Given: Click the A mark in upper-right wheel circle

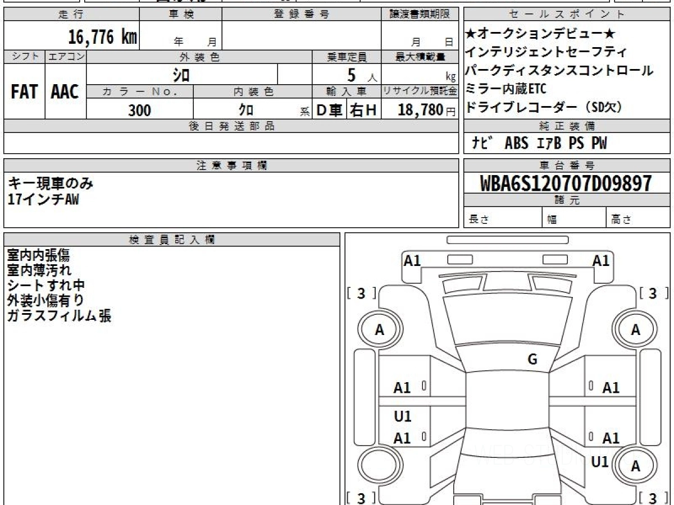Looking at the screenshot, I should [635, 330].
